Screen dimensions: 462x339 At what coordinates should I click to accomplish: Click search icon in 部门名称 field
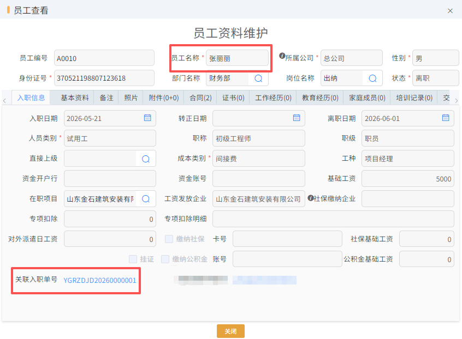(258, 78)
